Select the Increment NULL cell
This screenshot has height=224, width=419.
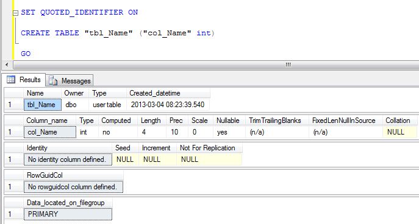[158, 159]
